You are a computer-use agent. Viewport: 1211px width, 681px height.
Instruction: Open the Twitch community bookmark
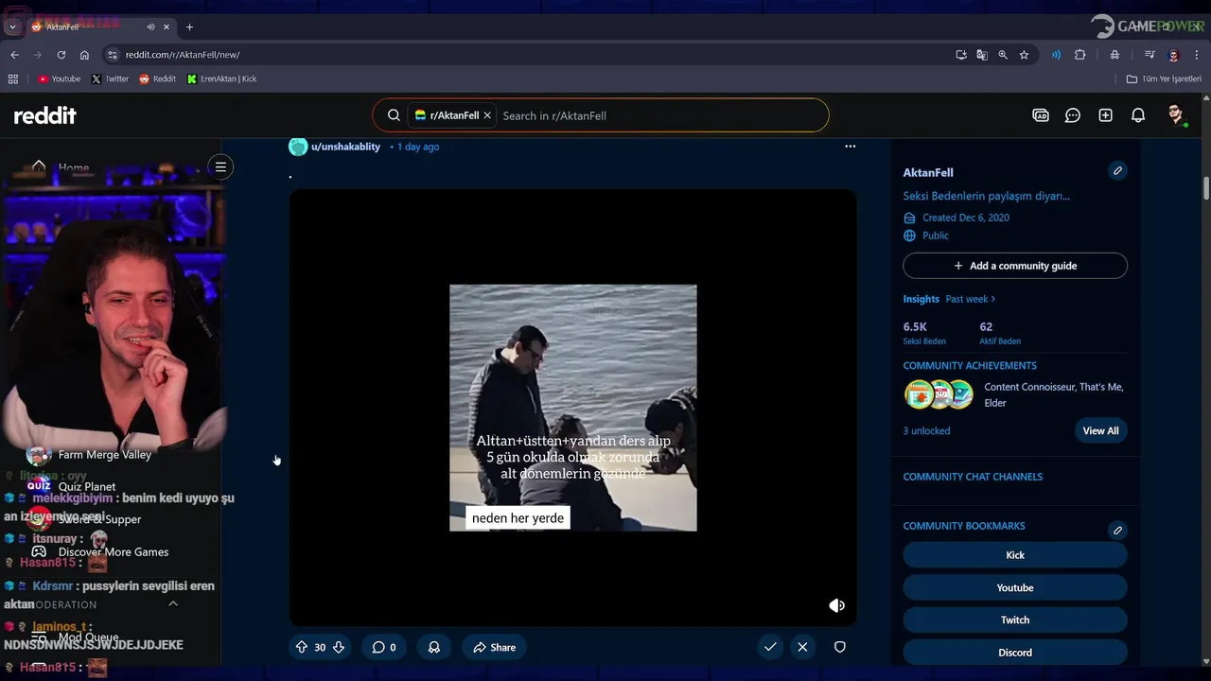coord(1015,620)
